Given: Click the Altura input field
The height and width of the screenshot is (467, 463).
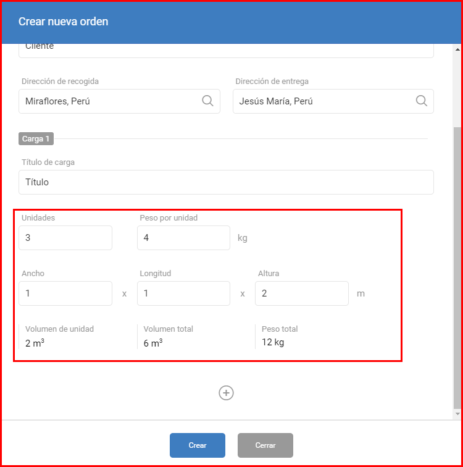Looking at the screenshot, I should click(x=302, y=293).
